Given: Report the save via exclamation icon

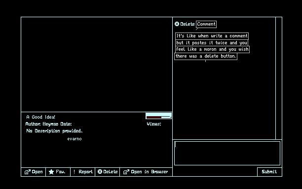Looking at the screenshot, I should 74,172.
